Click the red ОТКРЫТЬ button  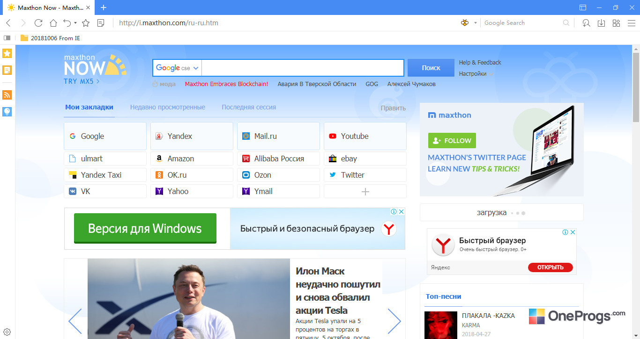[551, 267]
